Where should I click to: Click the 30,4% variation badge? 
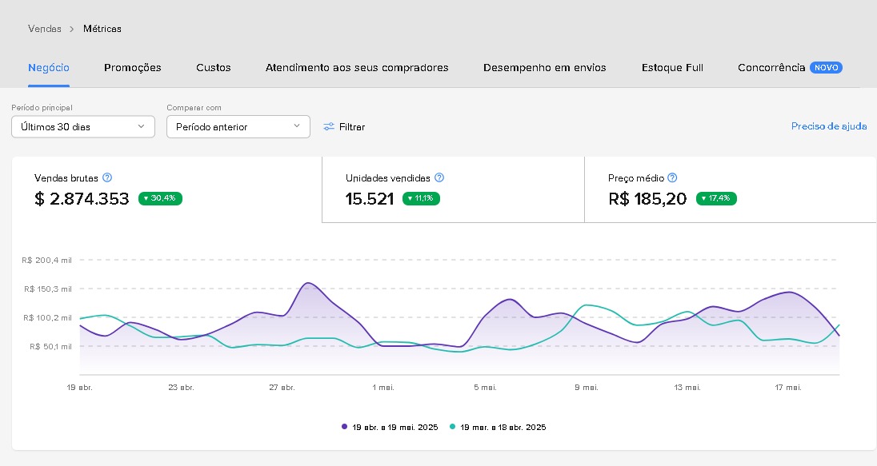160,199
